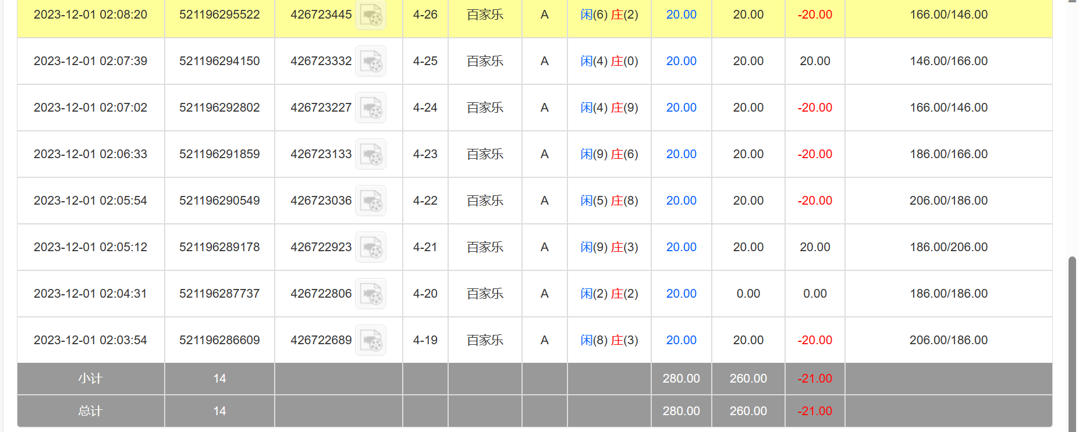This screenshot has height=432, width=1079.
Task: Open video replay icon for round 426723227
Action: click(371, 108)
